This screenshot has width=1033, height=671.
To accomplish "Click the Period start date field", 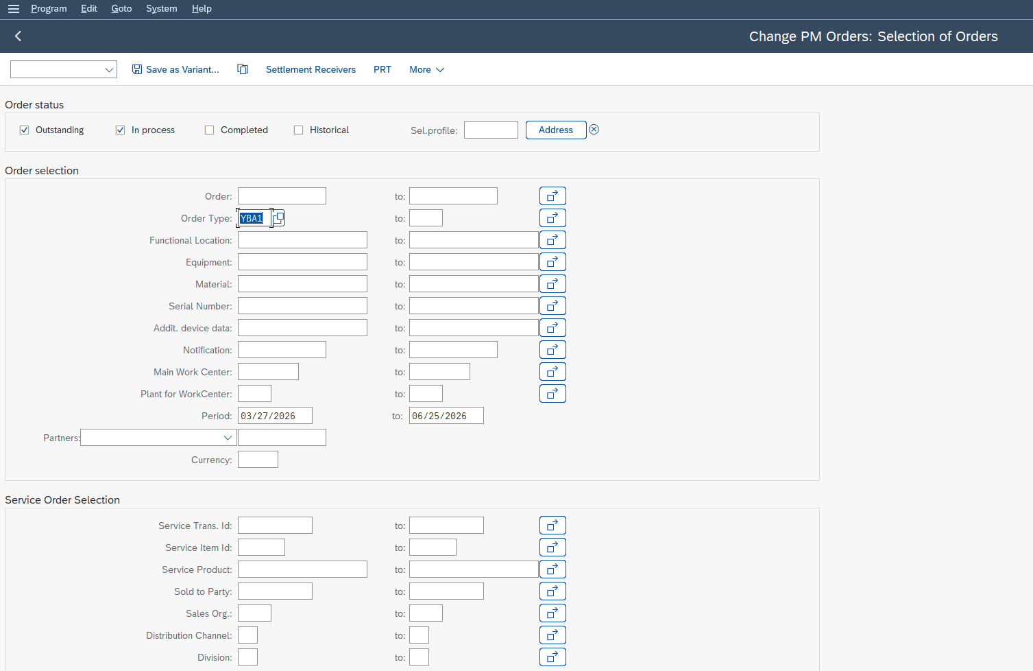I will (275, 416).
